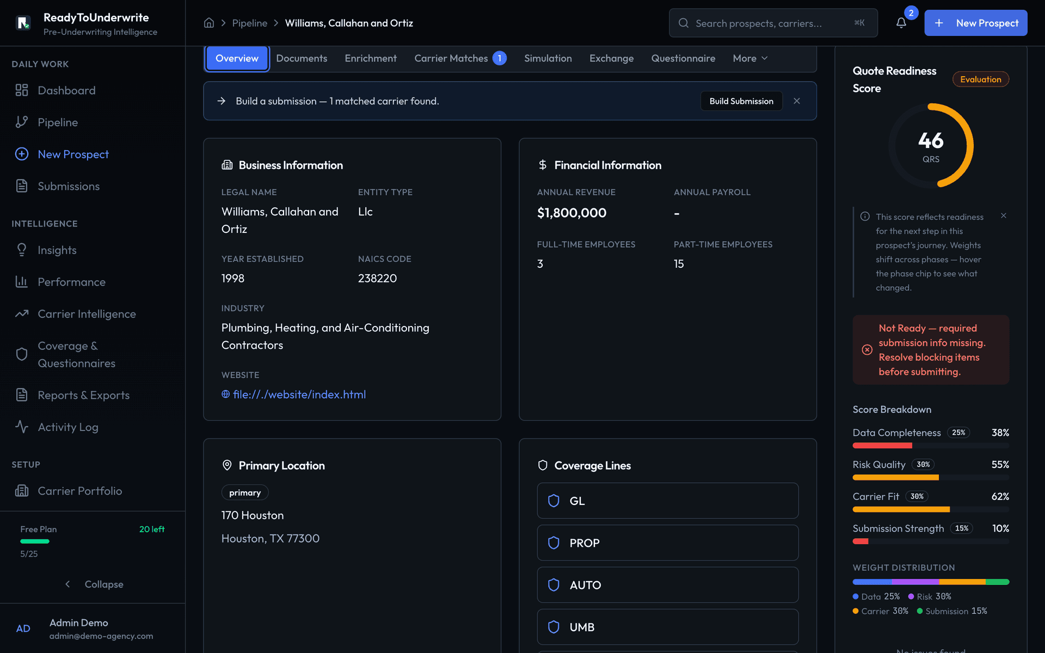This screenshot has height=653, width=1045.
Task: Click the New Prospect plus-circle sidebar icon
Action: [x=22, y=154]
